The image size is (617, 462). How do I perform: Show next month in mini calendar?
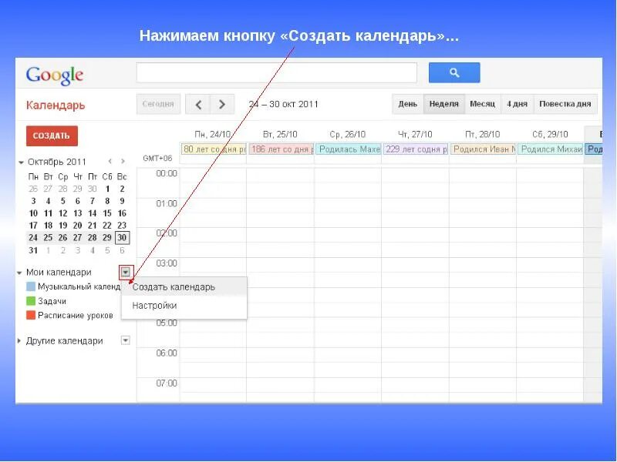[x=123, y=162]
